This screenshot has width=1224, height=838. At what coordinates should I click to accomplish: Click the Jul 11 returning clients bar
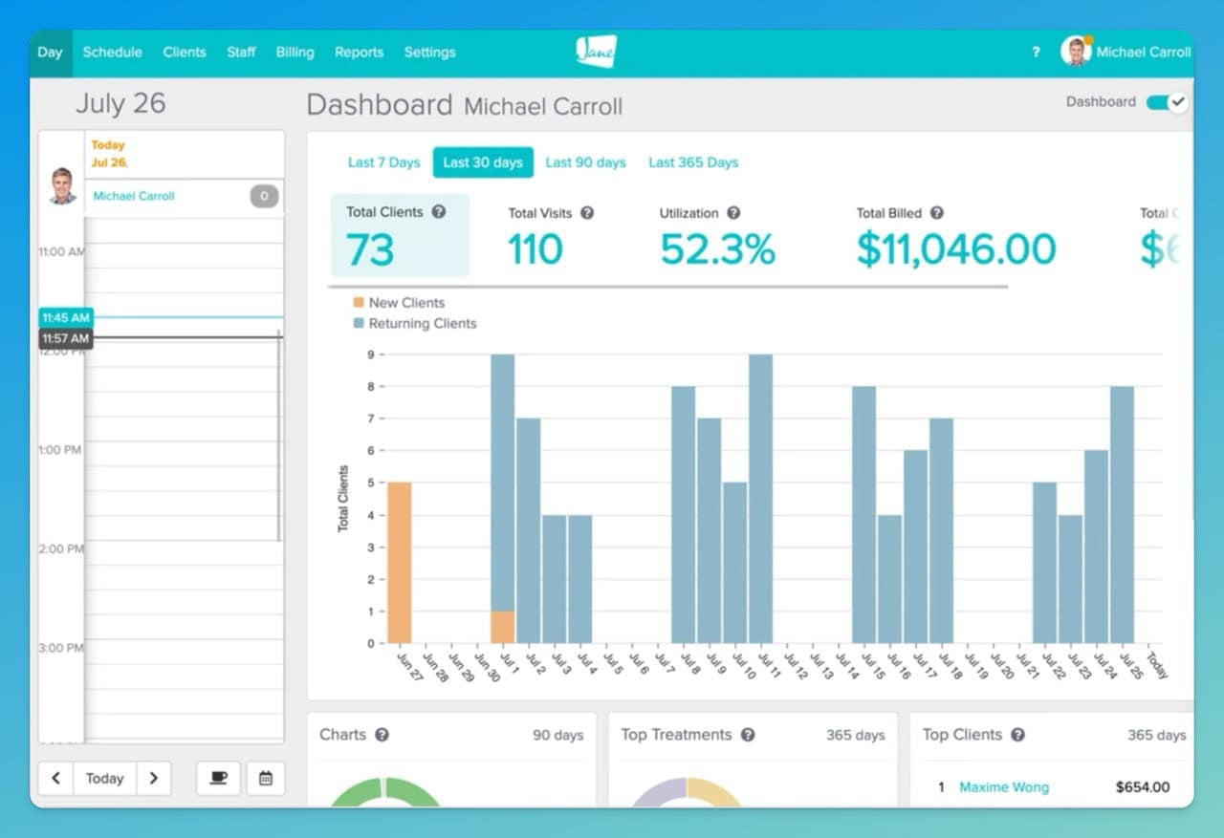coord(760,497)
